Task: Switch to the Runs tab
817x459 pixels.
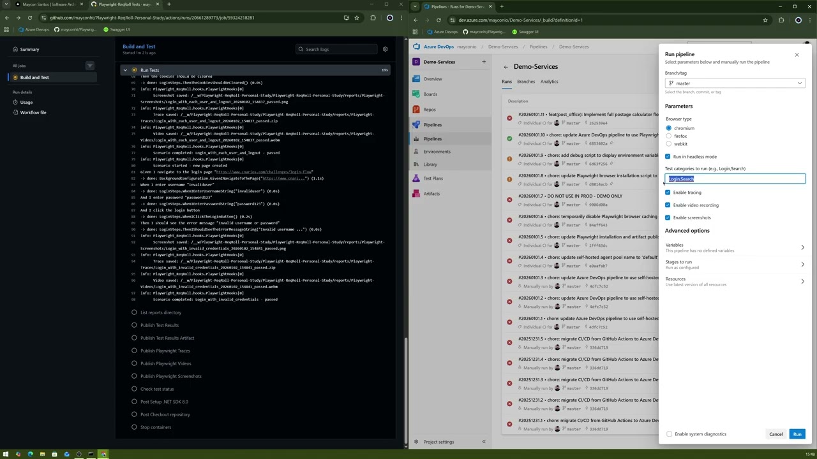Action: click(x=507, y=82)
